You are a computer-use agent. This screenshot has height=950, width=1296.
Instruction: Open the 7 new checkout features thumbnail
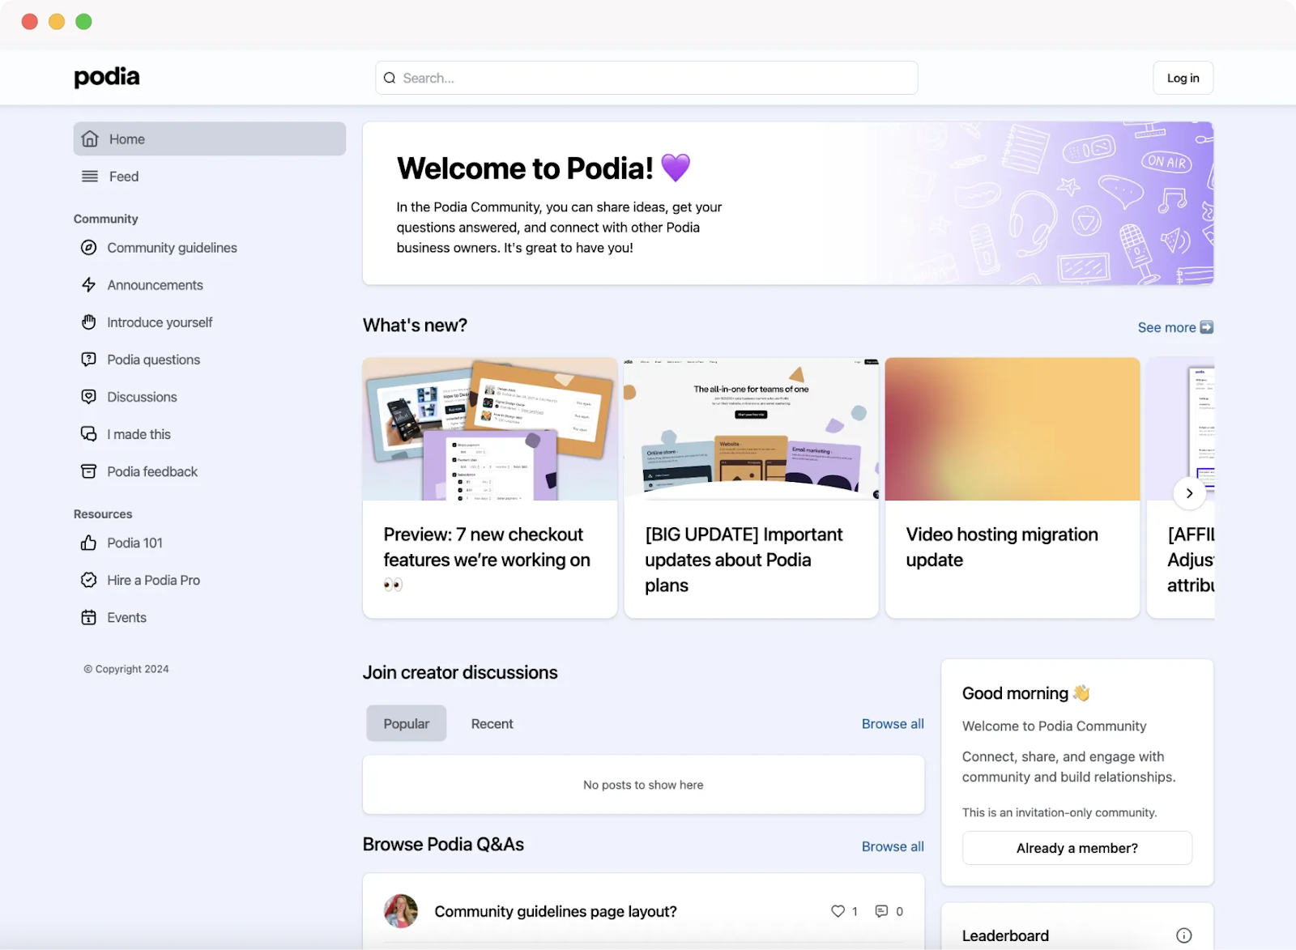(x=490, y=429)
